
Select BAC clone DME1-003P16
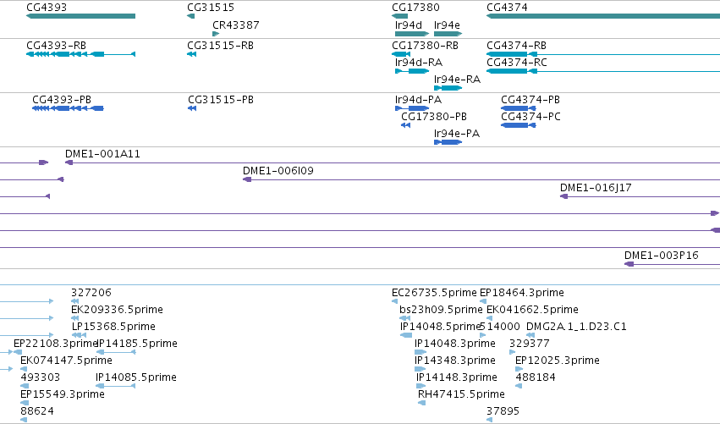(662, 256)
